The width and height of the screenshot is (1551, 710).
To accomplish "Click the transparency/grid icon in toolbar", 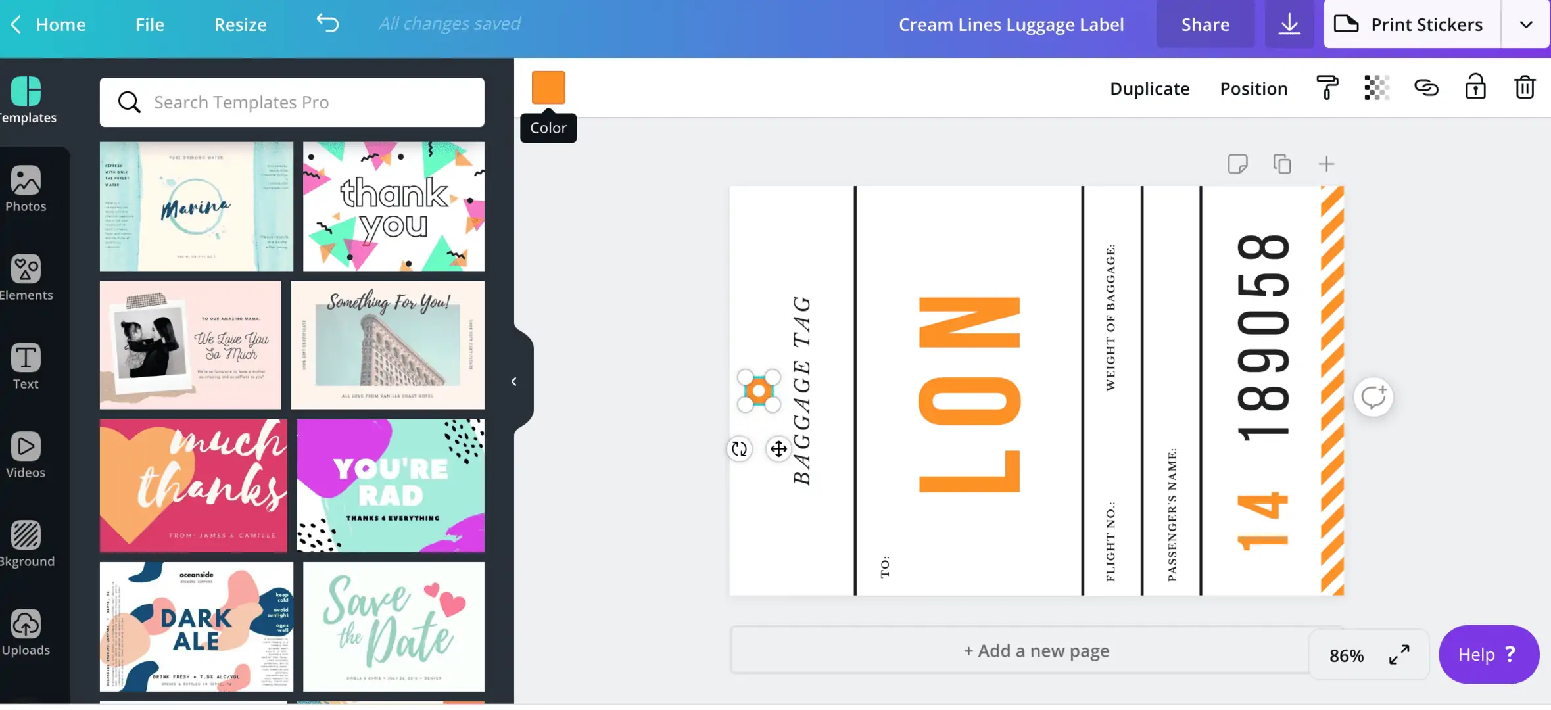I will click(x=1375, y=88).
